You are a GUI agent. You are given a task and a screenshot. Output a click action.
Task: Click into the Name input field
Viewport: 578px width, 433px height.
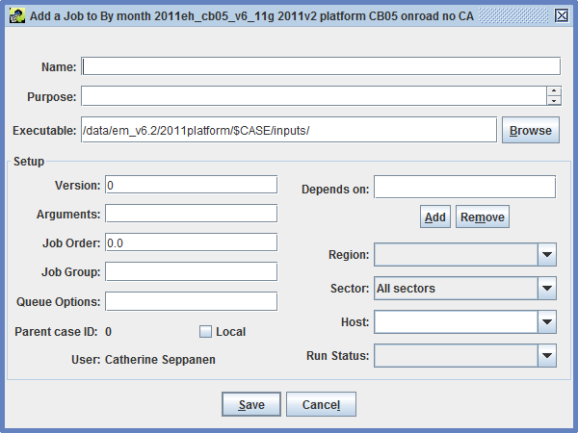[x=321, y=66]
